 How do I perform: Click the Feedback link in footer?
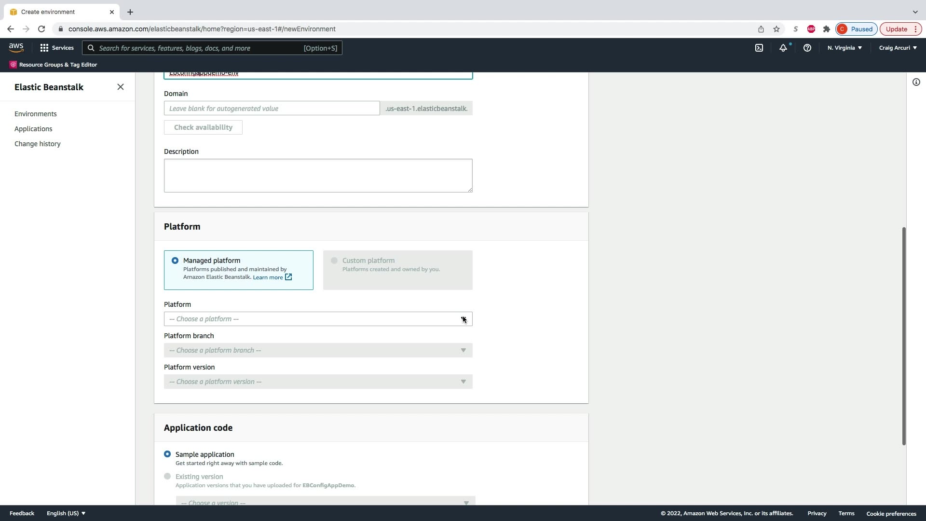22,513
